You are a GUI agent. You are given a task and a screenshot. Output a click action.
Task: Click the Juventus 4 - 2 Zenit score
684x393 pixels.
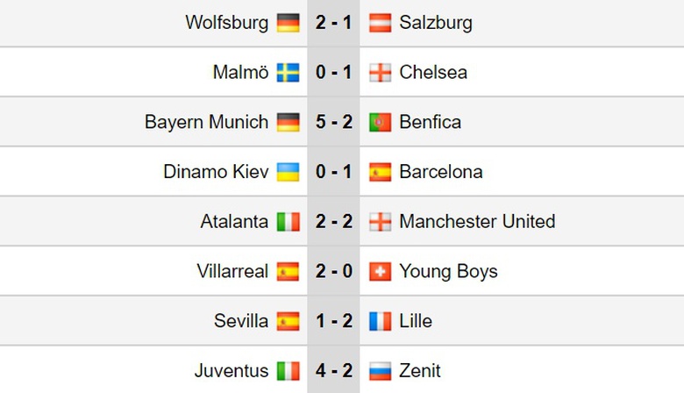tap(333, 371)
